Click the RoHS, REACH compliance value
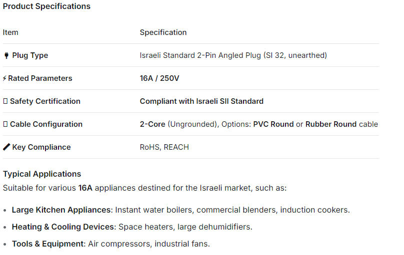 (164, 147)
